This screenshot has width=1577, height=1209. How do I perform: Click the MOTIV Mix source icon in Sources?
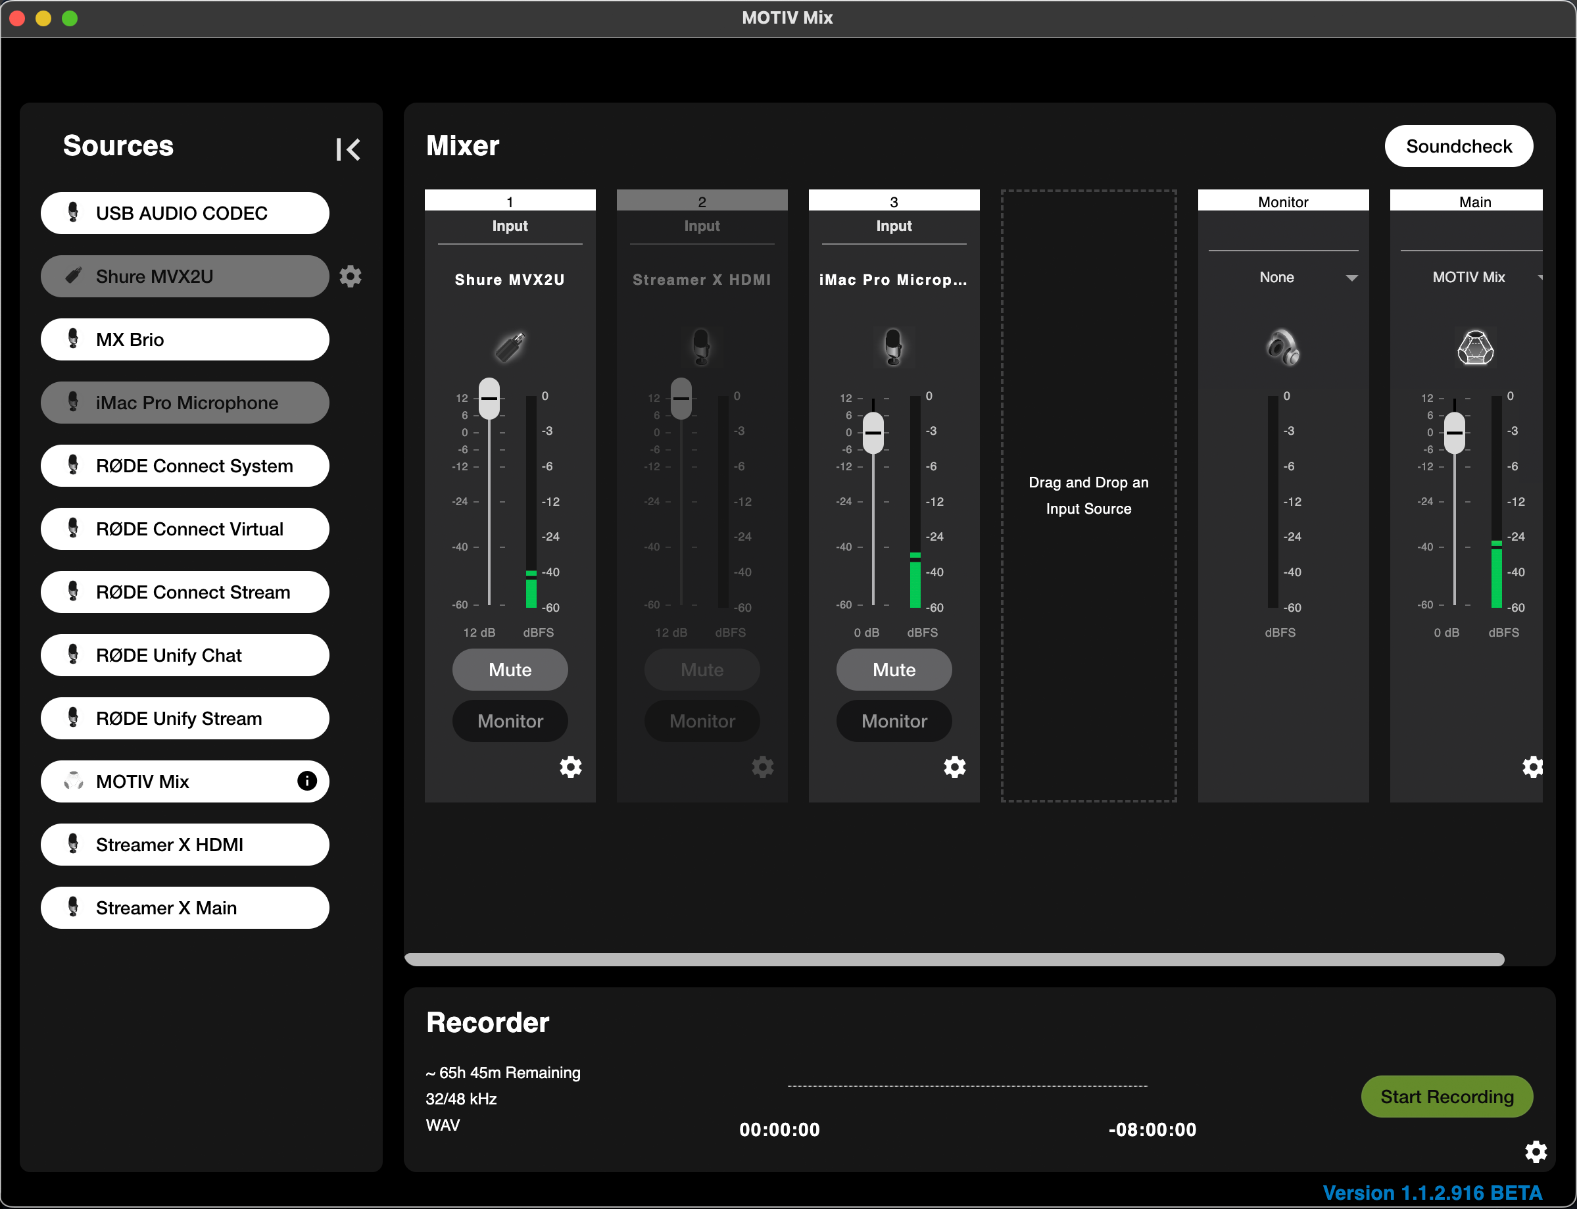[x=72, y=781]
